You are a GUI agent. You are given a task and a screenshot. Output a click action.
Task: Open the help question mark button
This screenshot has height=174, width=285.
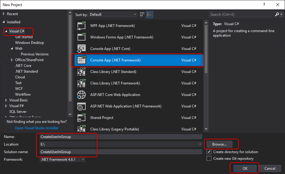(264, 5)
